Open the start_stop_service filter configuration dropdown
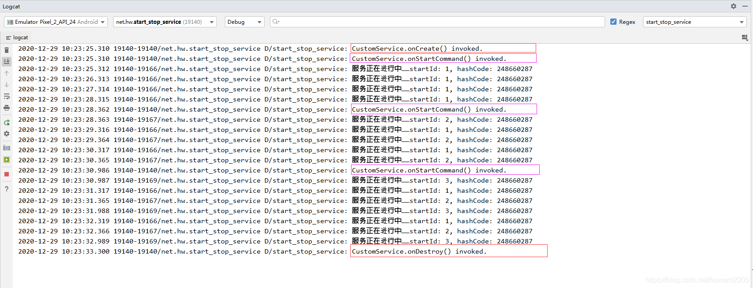753x288 pixels. point(695,22)
